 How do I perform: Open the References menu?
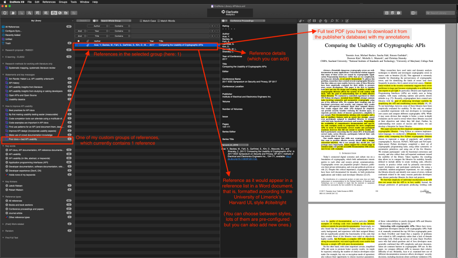point(48,2)
